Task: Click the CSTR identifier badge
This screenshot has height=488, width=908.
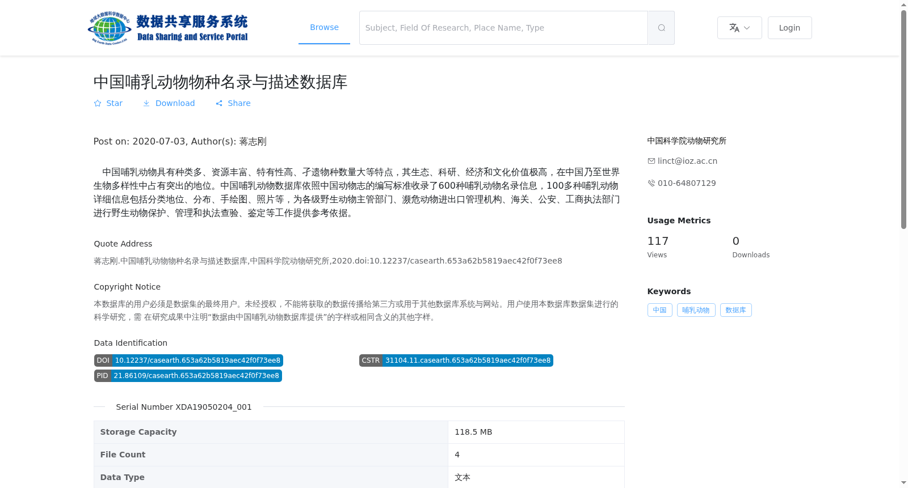Action: pyautogui.click(x=456, y=360)
